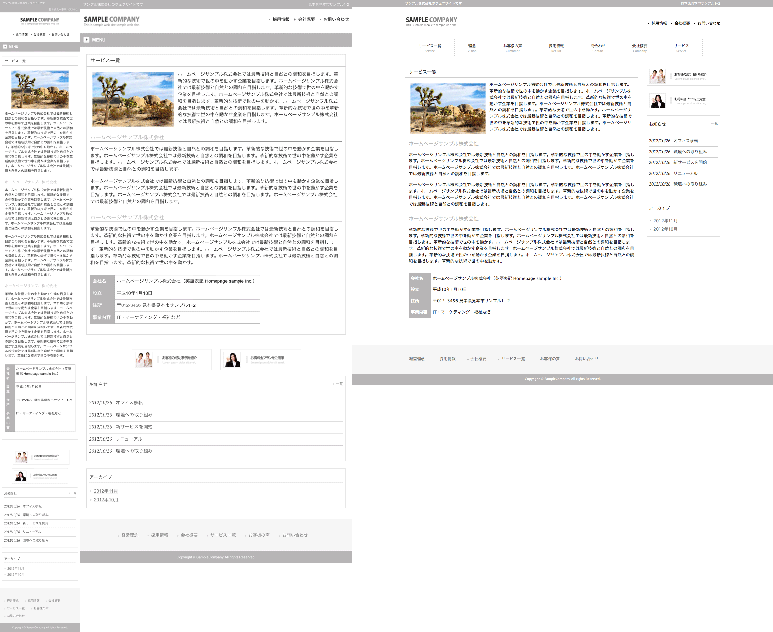Expand the MENU arrow icon in the narrowest layout
The width and height of the screenshot is (773, 632).
pos(5,47)
